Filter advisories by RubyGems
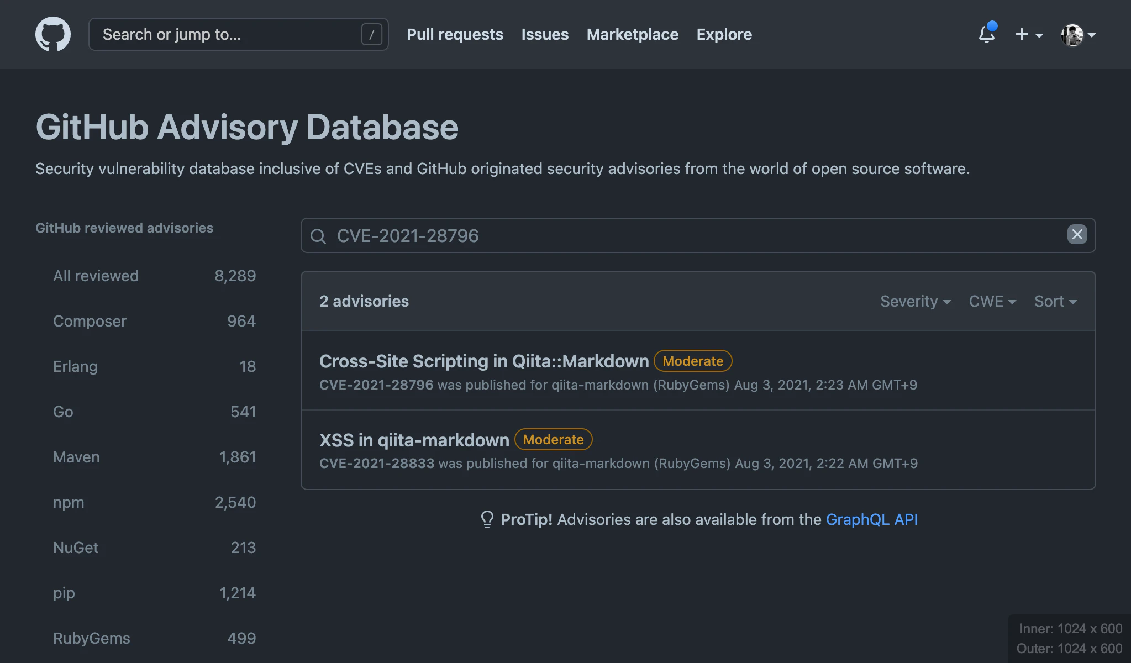This screenshot has width=1131, height=663. click(x=154, y=638)
